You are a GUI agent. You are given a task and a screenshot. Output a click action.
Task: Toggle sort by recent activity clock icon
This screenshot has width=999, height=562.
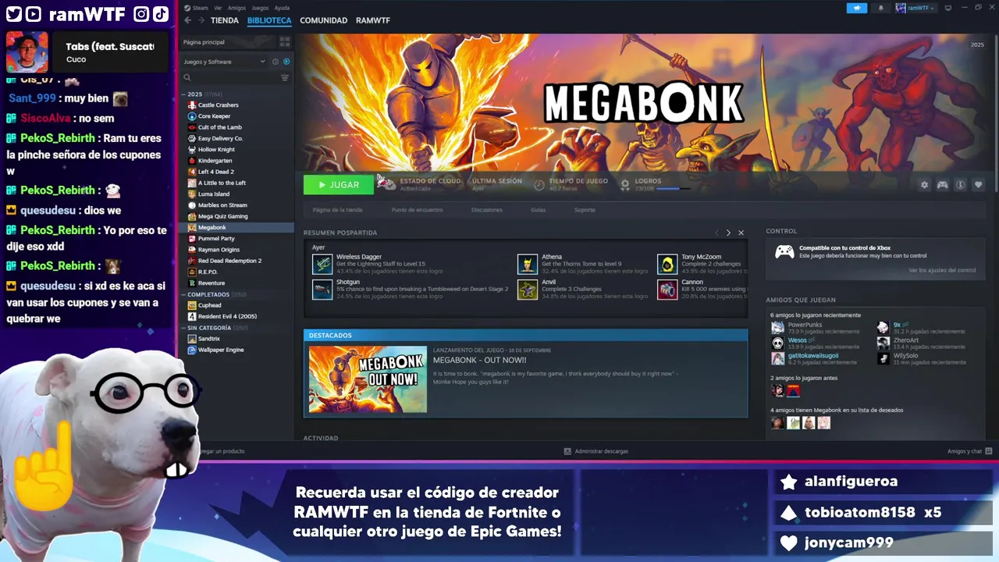276,62
